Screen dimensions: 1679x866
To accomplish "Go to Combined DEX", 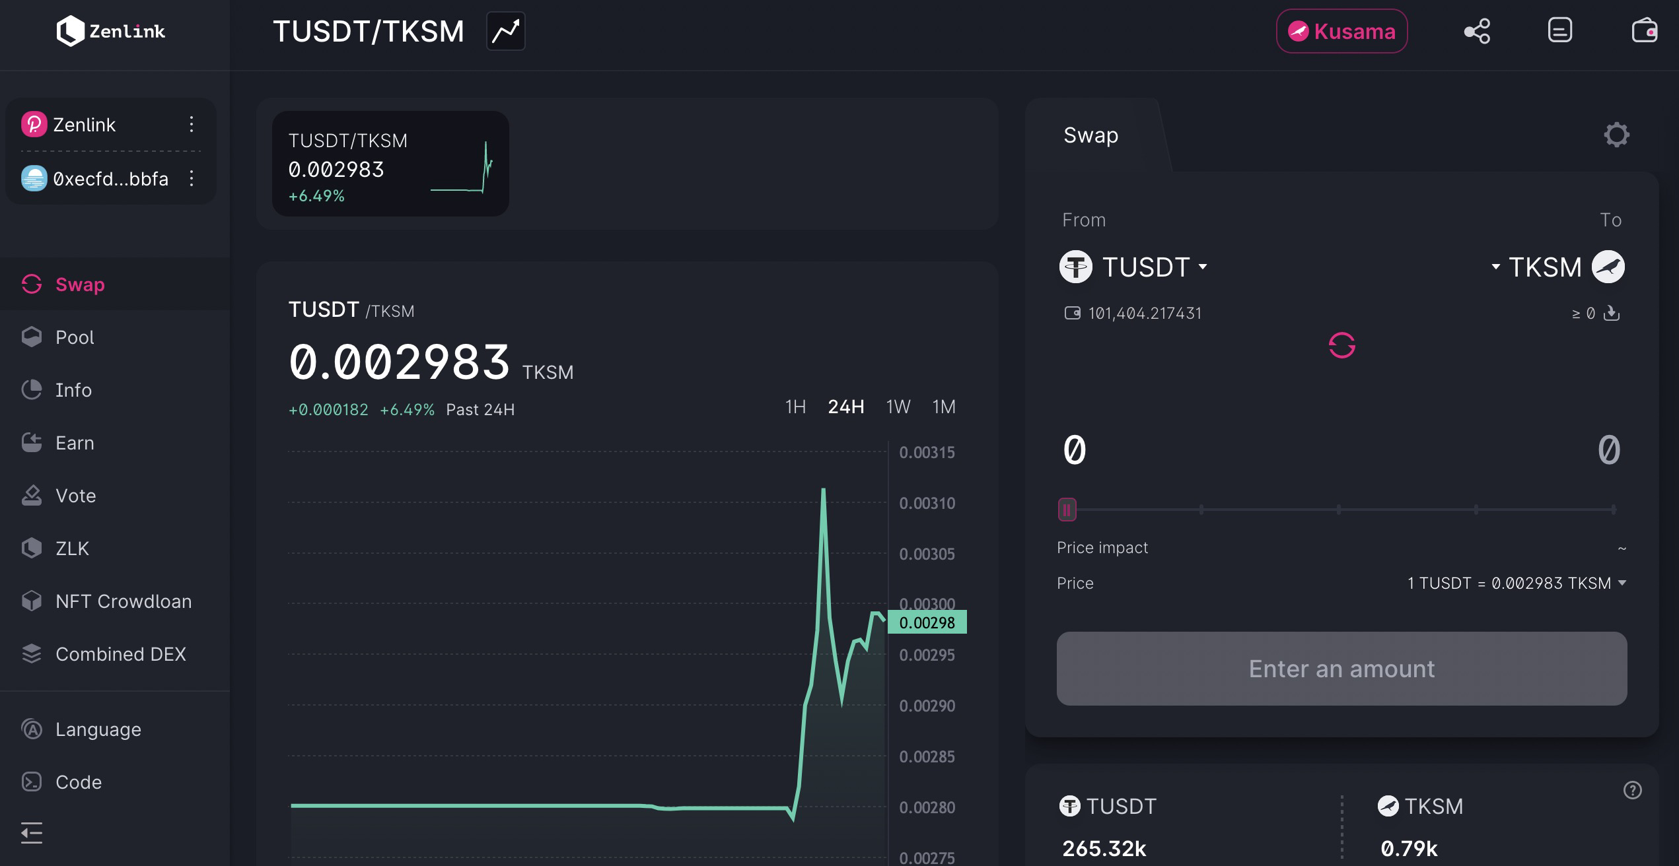I will [115, 653].
